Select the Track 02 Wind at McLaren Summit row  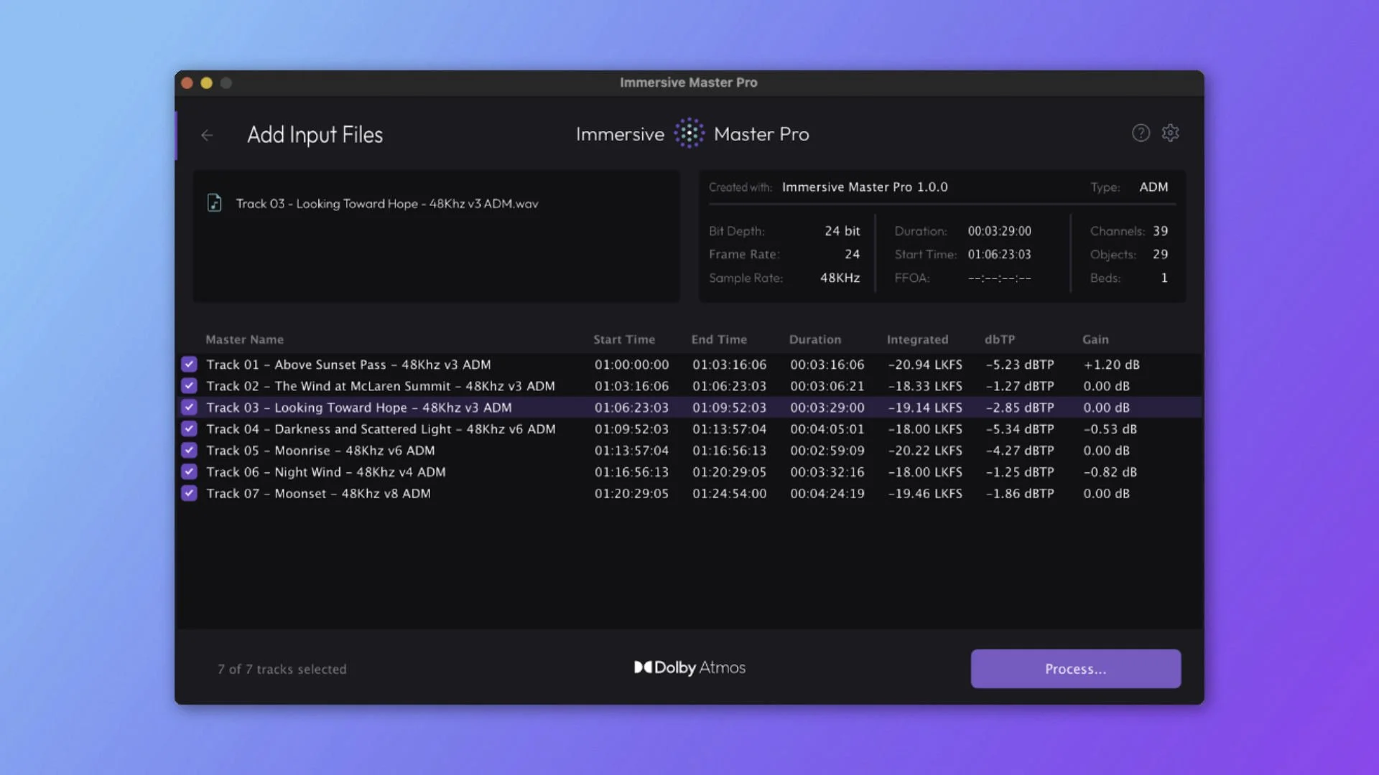(381, 386)
